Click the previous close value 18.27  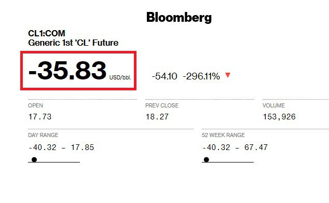coord(157,117)
